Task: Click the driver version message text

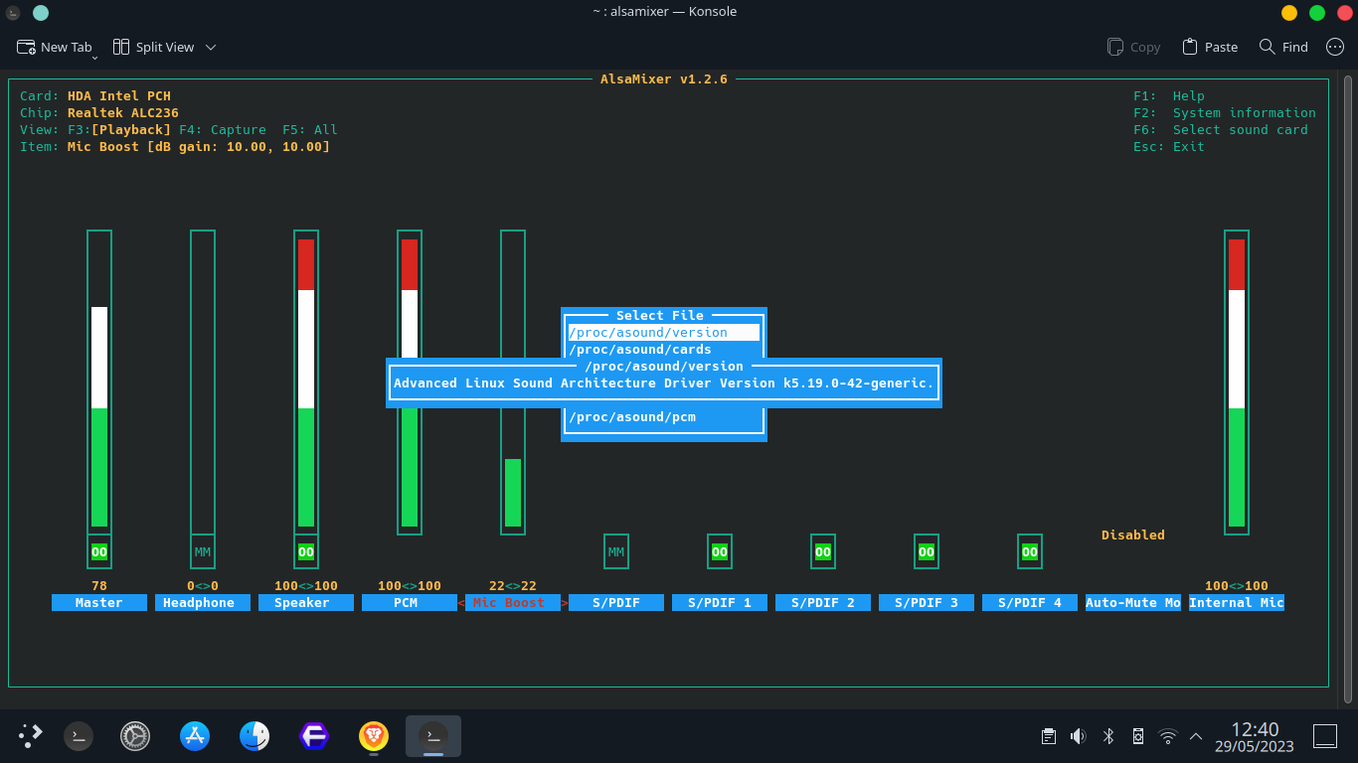Action: tap(664, 383)
